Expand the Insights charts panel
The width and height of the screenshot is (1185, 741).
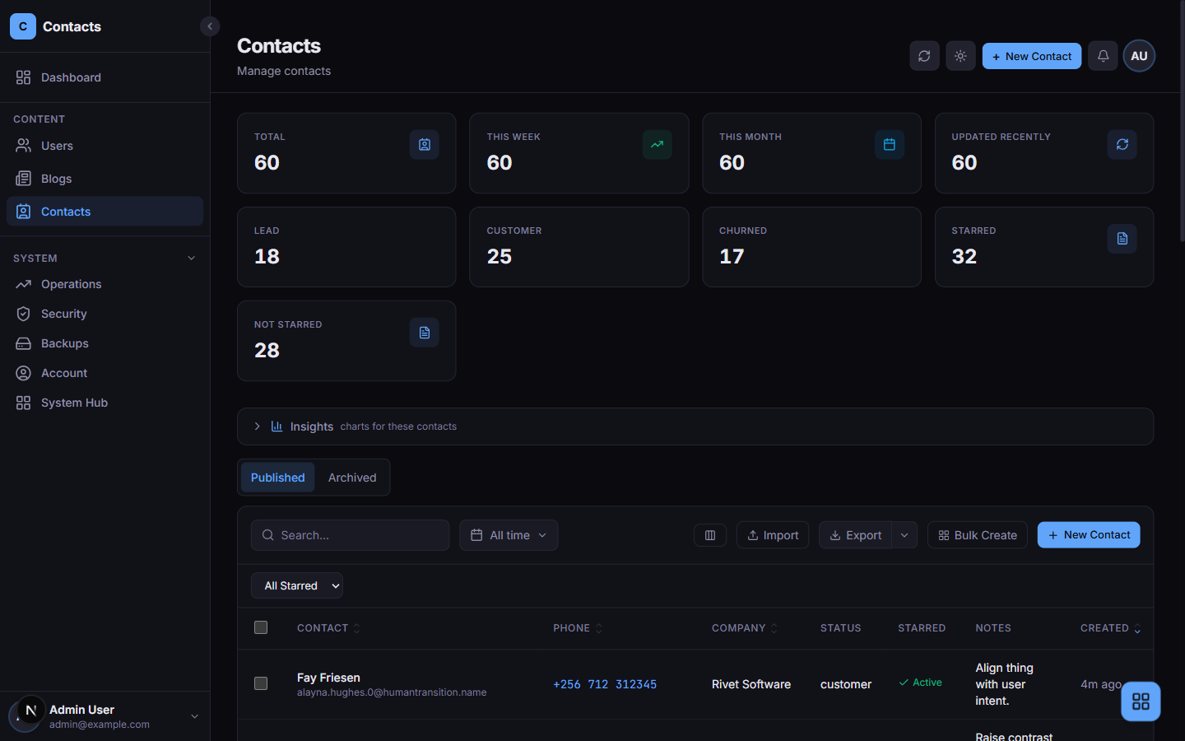(695, 426)
